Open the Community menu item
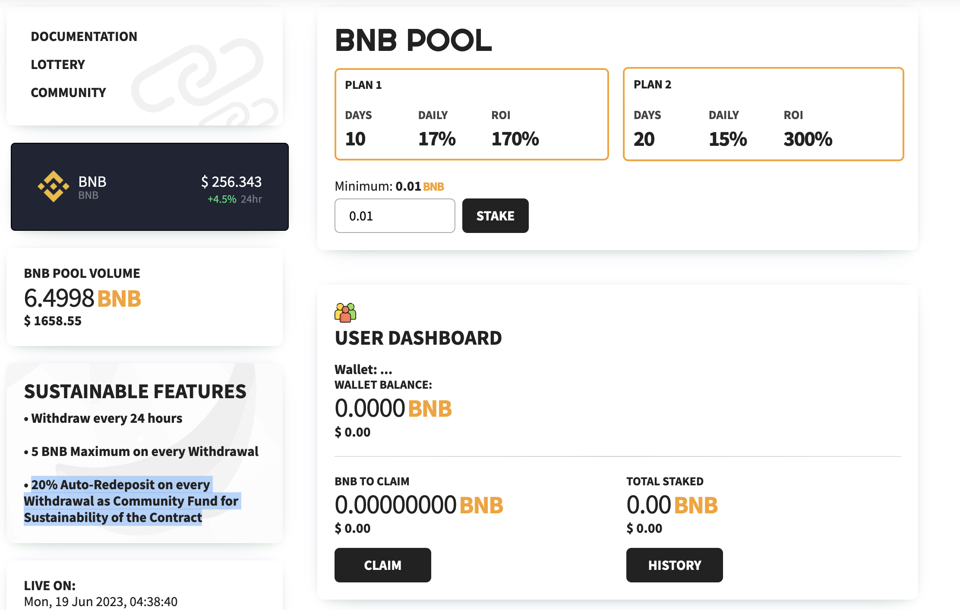960x610 pixels. click(x=68, y=92)
